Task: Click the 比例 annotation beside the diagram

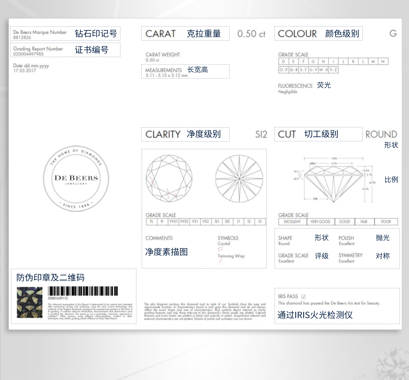Action: (x=391, y=180)
